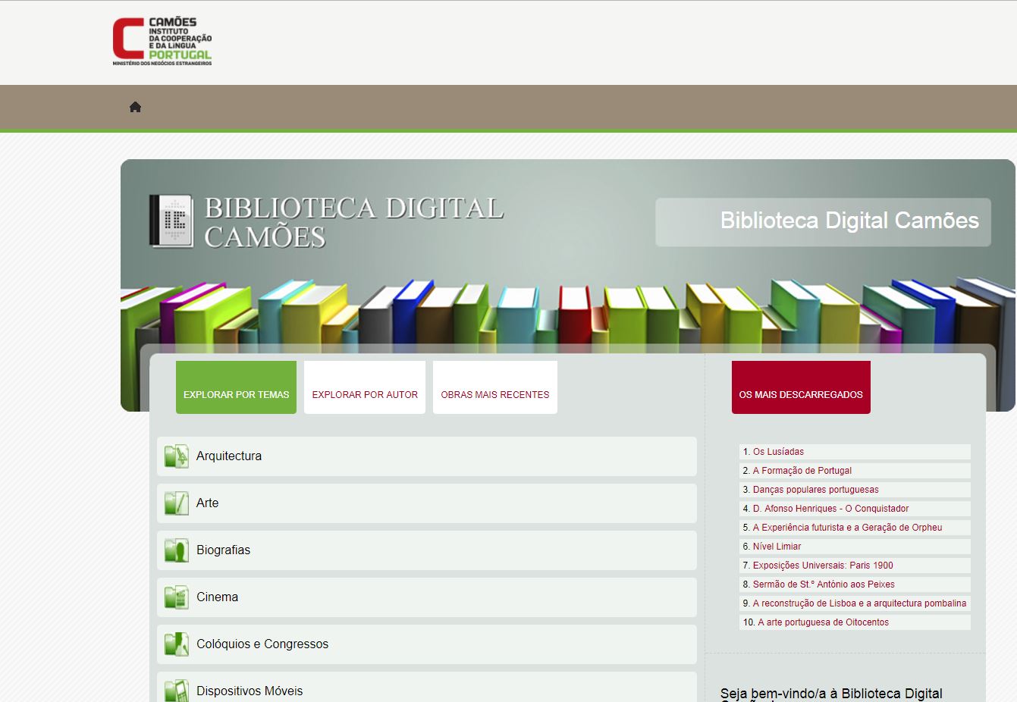Select the Os Mais Descarregados tab
1017x702 pixels.
point(801,387)
